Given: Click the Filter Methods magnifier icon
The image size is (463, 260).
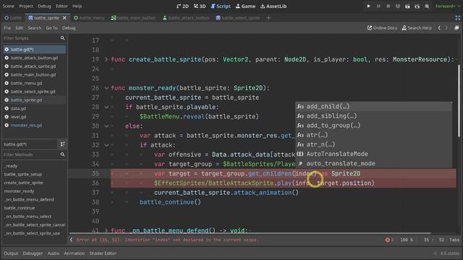Looking at the screenshot, I should tap(63, 154).
